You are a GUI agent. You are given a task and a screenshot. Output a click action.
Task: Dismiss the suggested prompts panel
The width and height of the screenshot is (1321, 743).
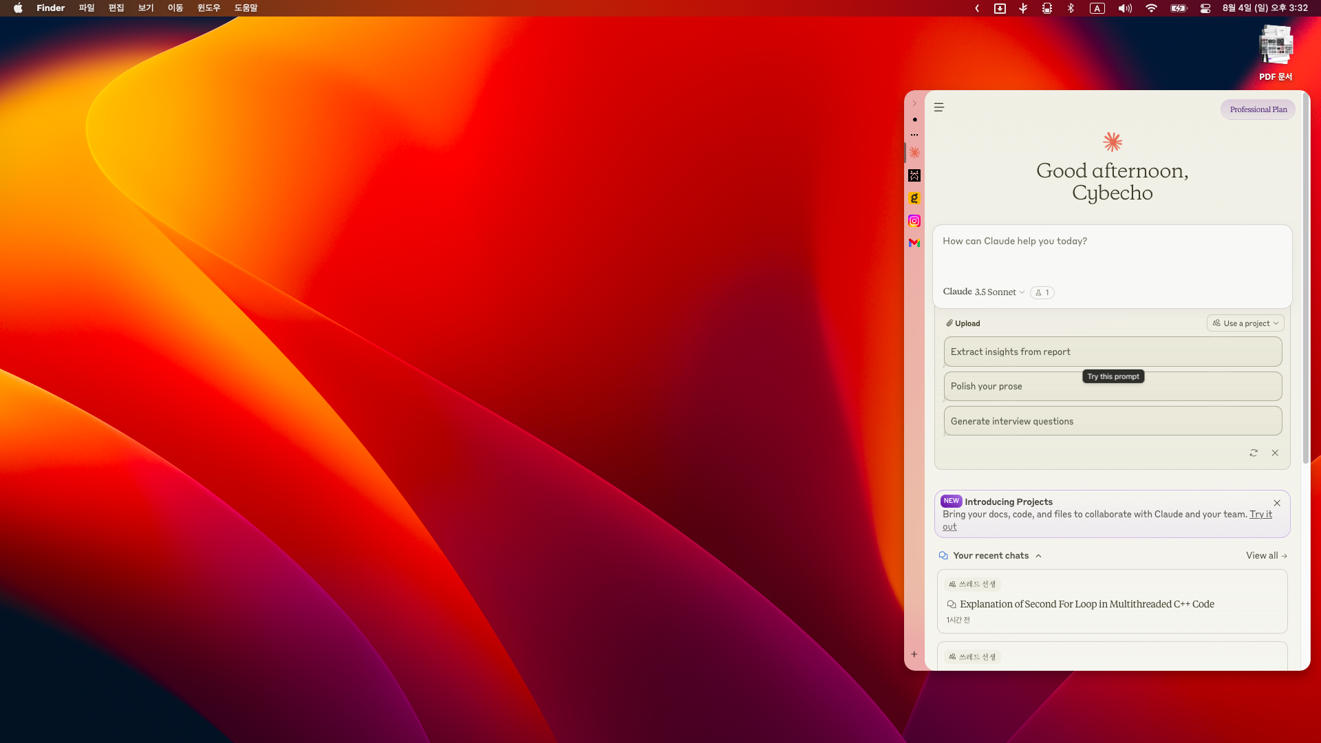click(x=1275, y=453)
